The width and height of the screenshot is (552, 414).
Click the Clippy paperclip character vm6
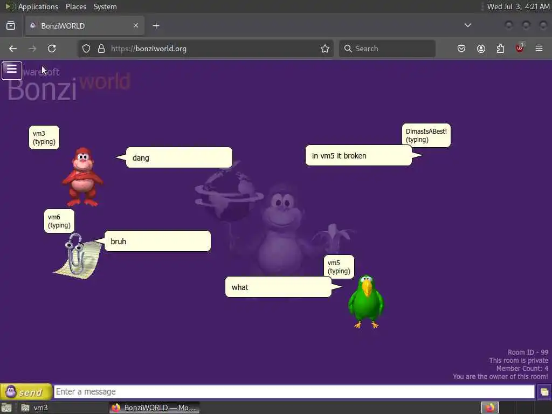click(78, 256)
